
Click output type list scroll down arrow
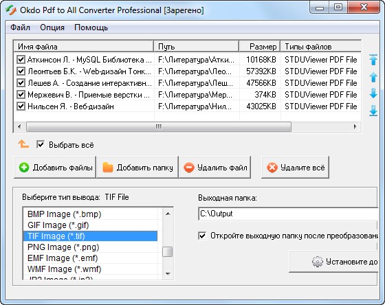[168, 273]
